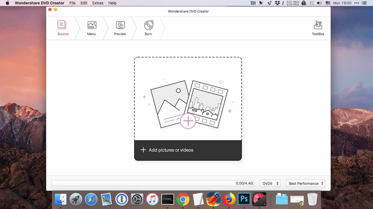Toggle the volume icon in menu bar
Image resolution: width=373 pixels, height=209 pixels.
tap(319, 3)
